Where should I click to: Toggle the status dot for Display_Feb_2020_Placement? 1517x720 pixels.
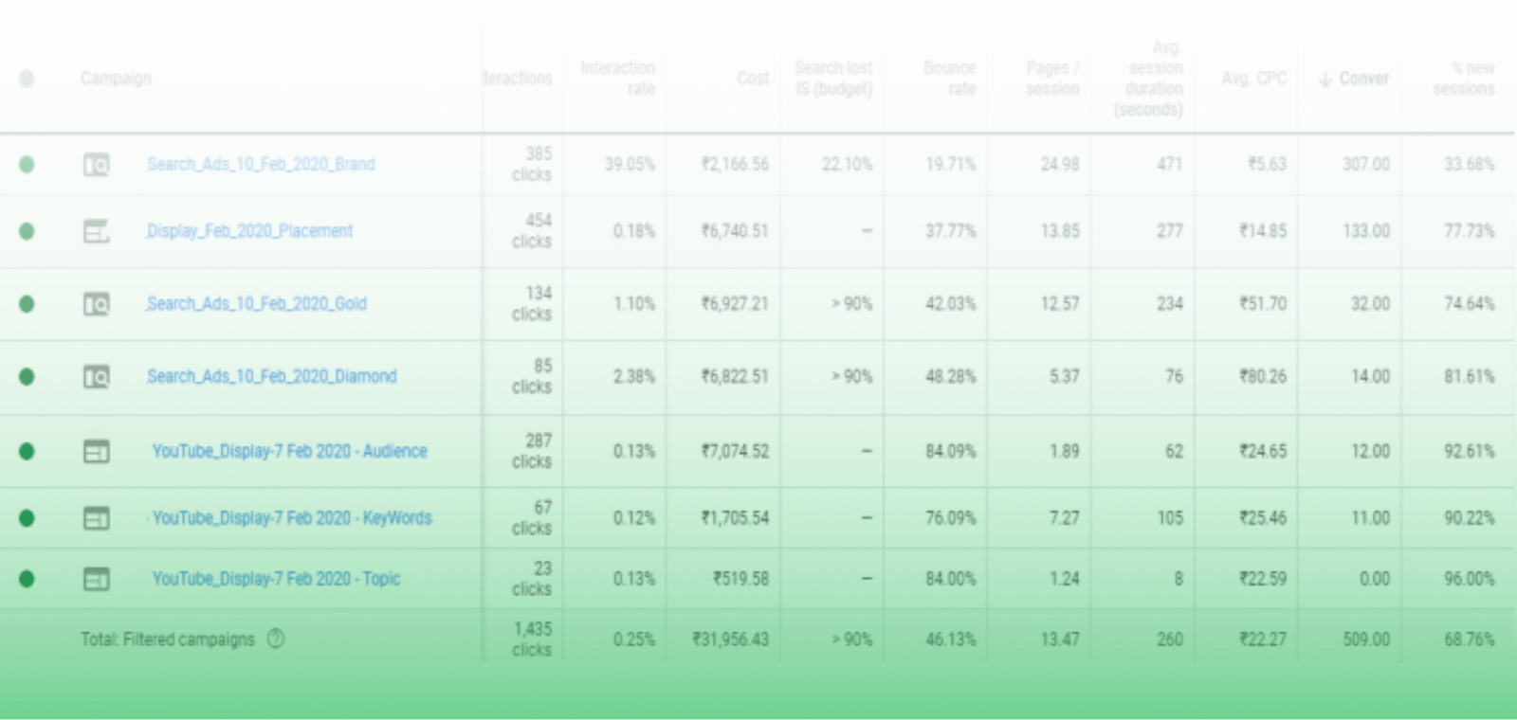tap(27, 230)
